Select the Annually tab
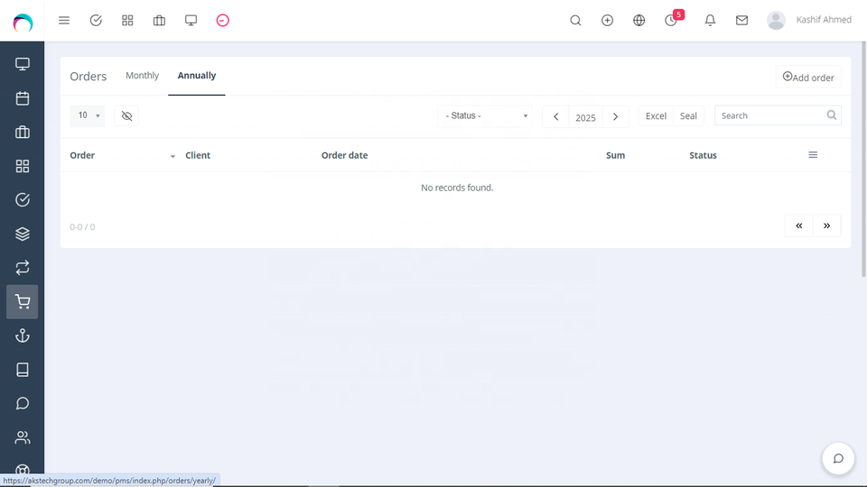The width and height of the screenshot is (867, 487). pos(197,76)
